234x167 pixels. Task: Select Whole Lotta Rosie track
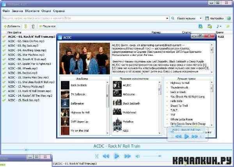click(x=181, y=119)
